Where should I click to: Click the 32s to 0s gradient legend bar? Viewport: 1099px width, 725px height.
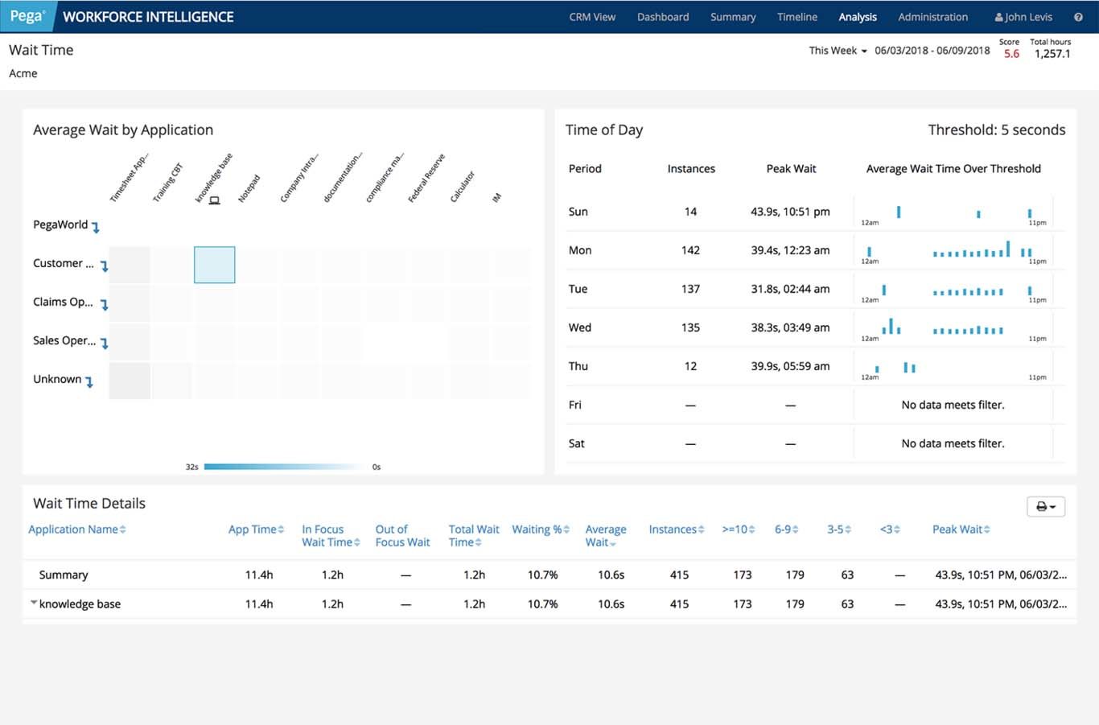point(283,467)
